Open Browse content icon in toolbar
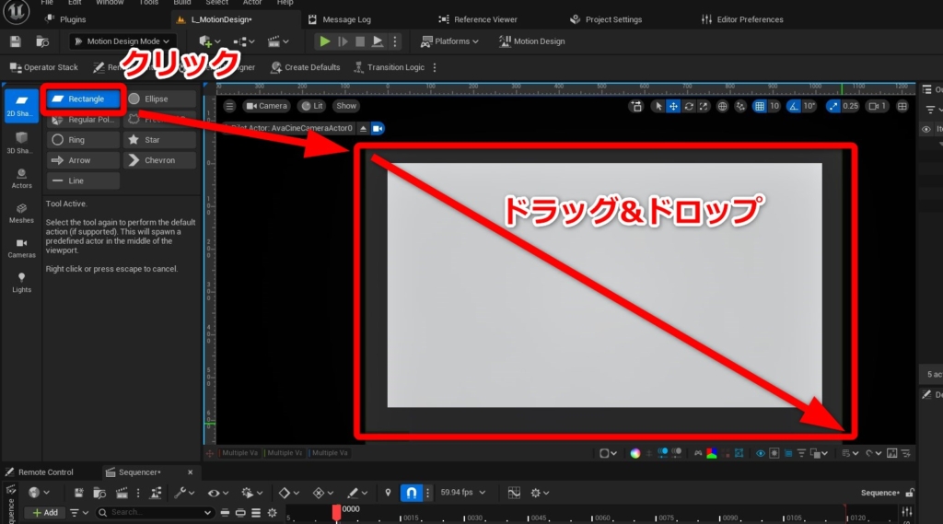 [42, 41]
